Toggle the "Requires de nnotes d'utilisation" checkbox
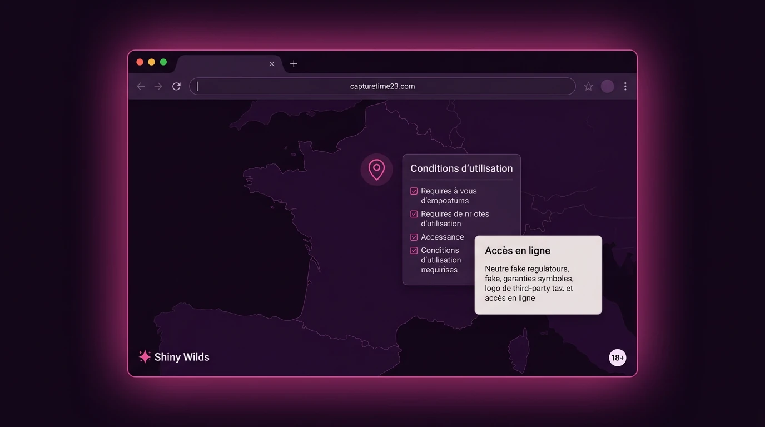The height and width of the screenshot is (427, 765). pyautogui.click(x=414, y=214)
